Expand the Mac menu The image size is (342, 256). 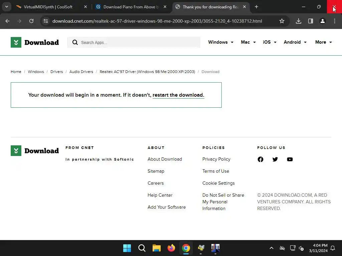pyautogui.click(x=248, y=42)
